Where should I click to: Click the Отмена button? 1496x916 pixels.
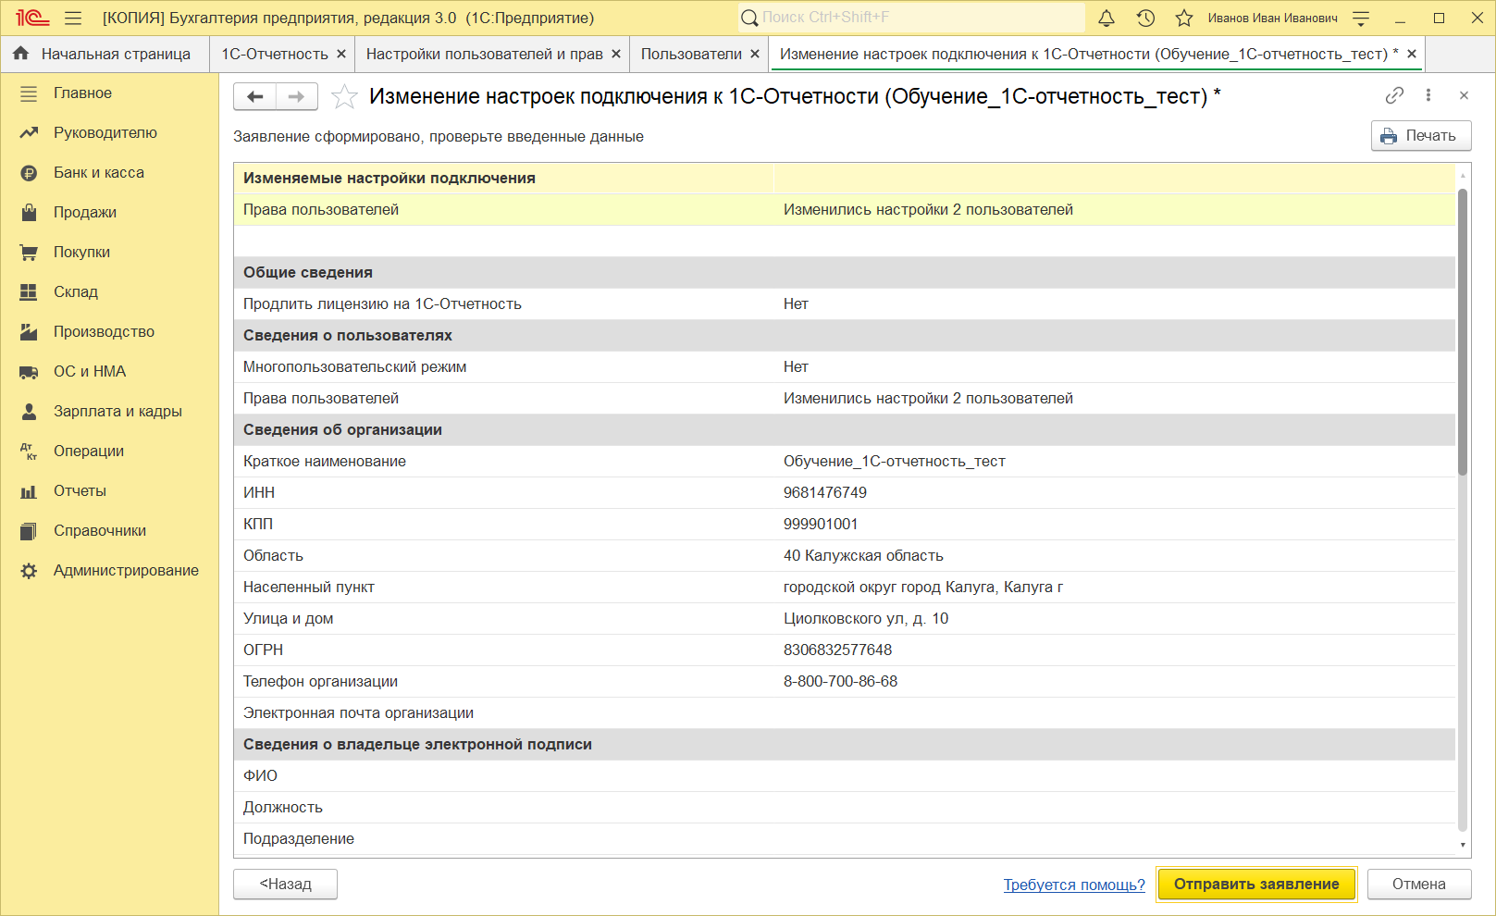click(x=1419, y=885)
